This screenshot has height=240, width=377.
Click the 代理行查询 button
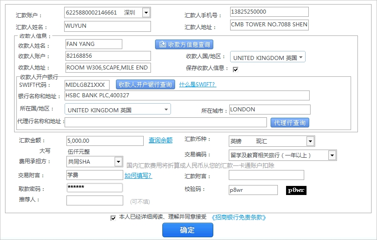[x=290, y=123]
